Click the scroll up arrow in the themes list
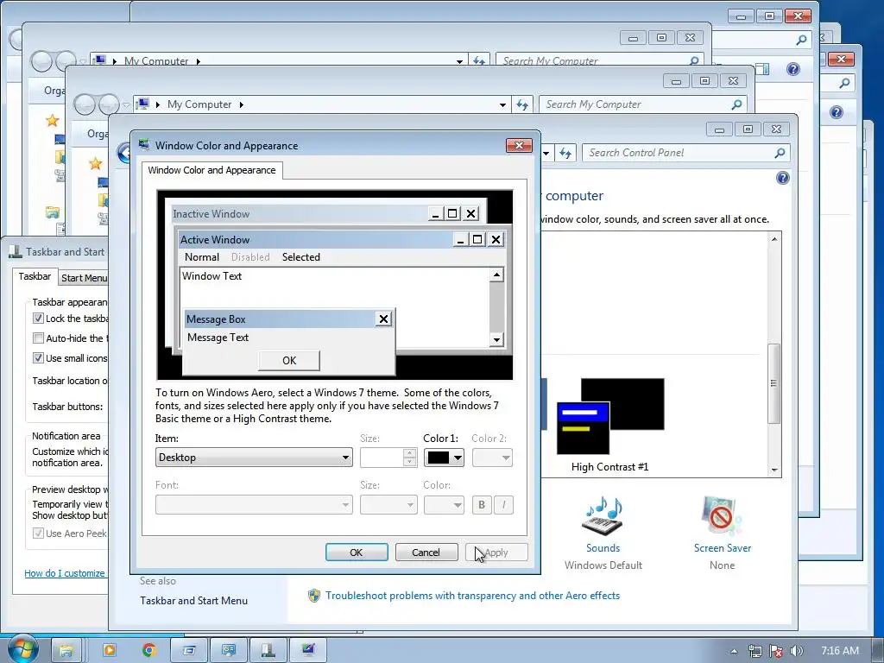 click(x=774, y=239)
